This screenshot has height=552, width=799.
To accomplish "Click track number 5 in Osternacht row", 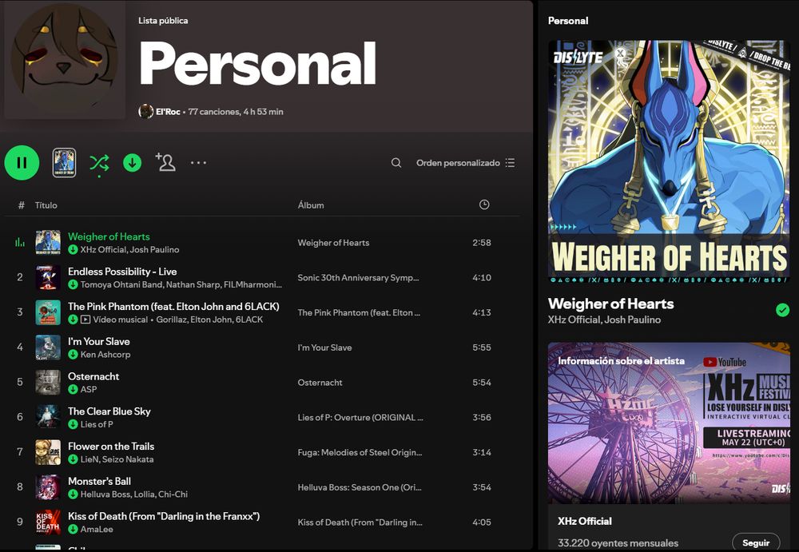I will tap(20, 383).
